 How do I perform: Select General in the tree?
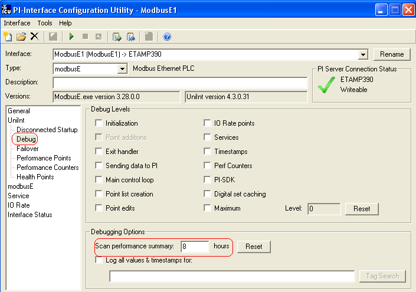click(19, 111)
